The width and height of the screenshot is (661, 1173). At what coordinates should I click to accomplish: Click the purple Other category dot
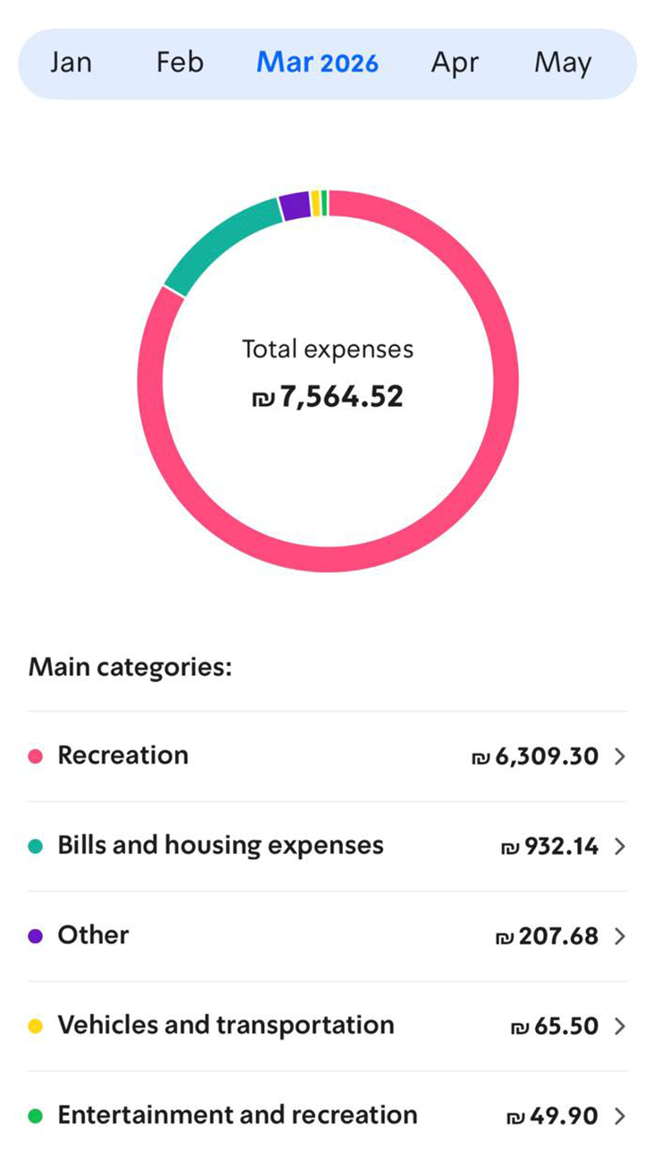click(x=36, y=936)
